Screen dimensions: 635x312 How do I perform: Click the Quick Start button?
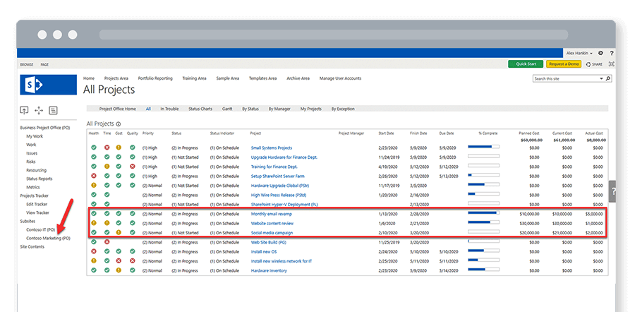click(x=526, y=64)
